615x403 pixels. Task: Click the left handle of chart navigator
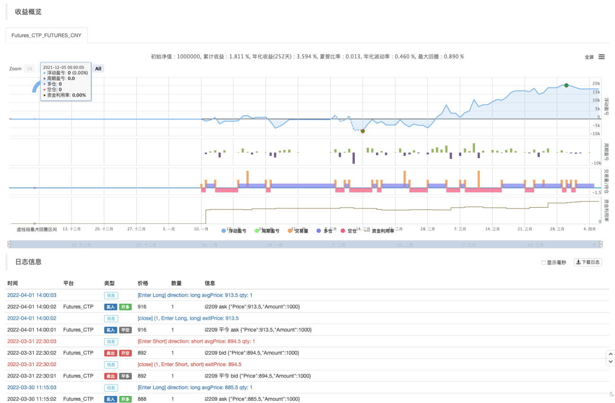pos(9,244)
